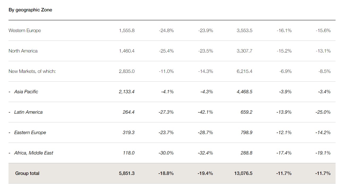Image resolution: width=343 pixels, height=190 pixels.
Task: Select the 1,555.8 value for Western Europe
Action: [x=127, y=30]
